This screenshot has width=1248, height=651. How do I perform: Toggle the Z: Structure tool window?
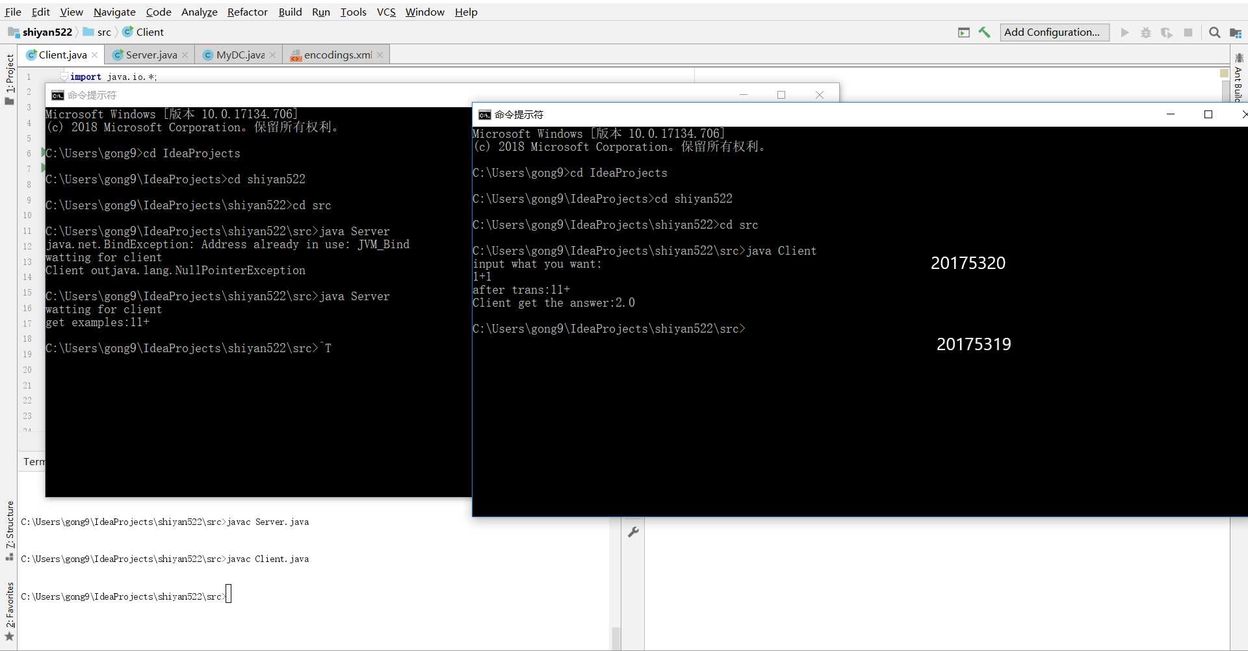pyautogui.click(x=9, y=530)
